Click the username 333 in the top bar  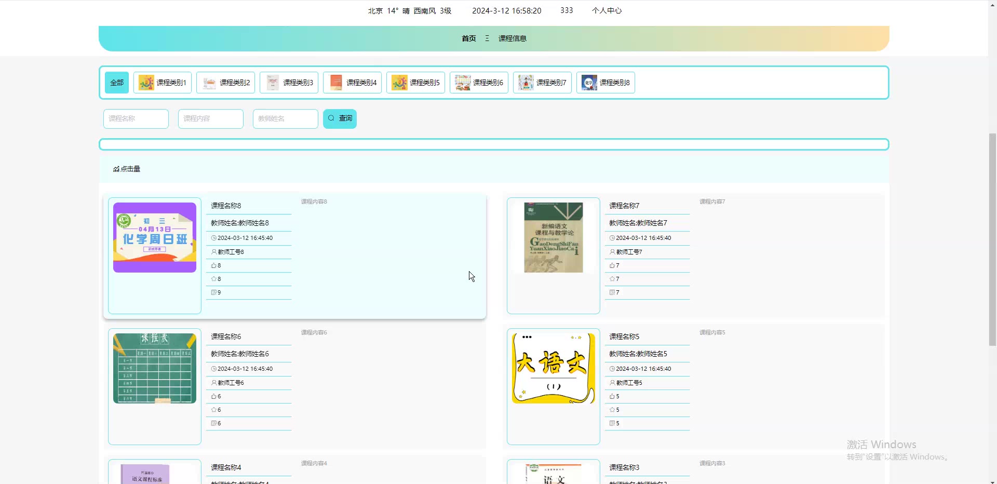click(567, 10)
